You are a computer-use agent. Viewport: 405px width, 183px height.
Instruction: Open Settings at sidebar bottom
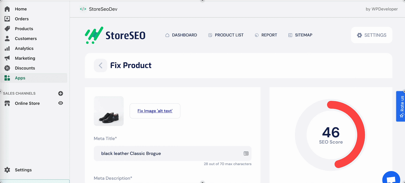click(x=23, y=170)
